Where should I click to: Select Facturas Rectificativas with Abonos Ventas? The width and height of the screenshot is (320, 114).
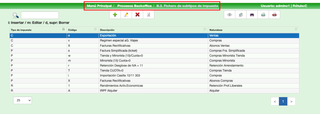tap(154, 45)
